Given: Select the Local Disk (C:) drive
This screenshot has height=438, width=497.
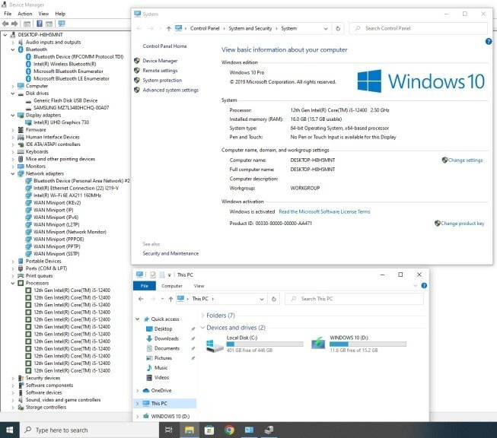Looking at the screenshot, I should pyautogui.click(x=254, y=344).
